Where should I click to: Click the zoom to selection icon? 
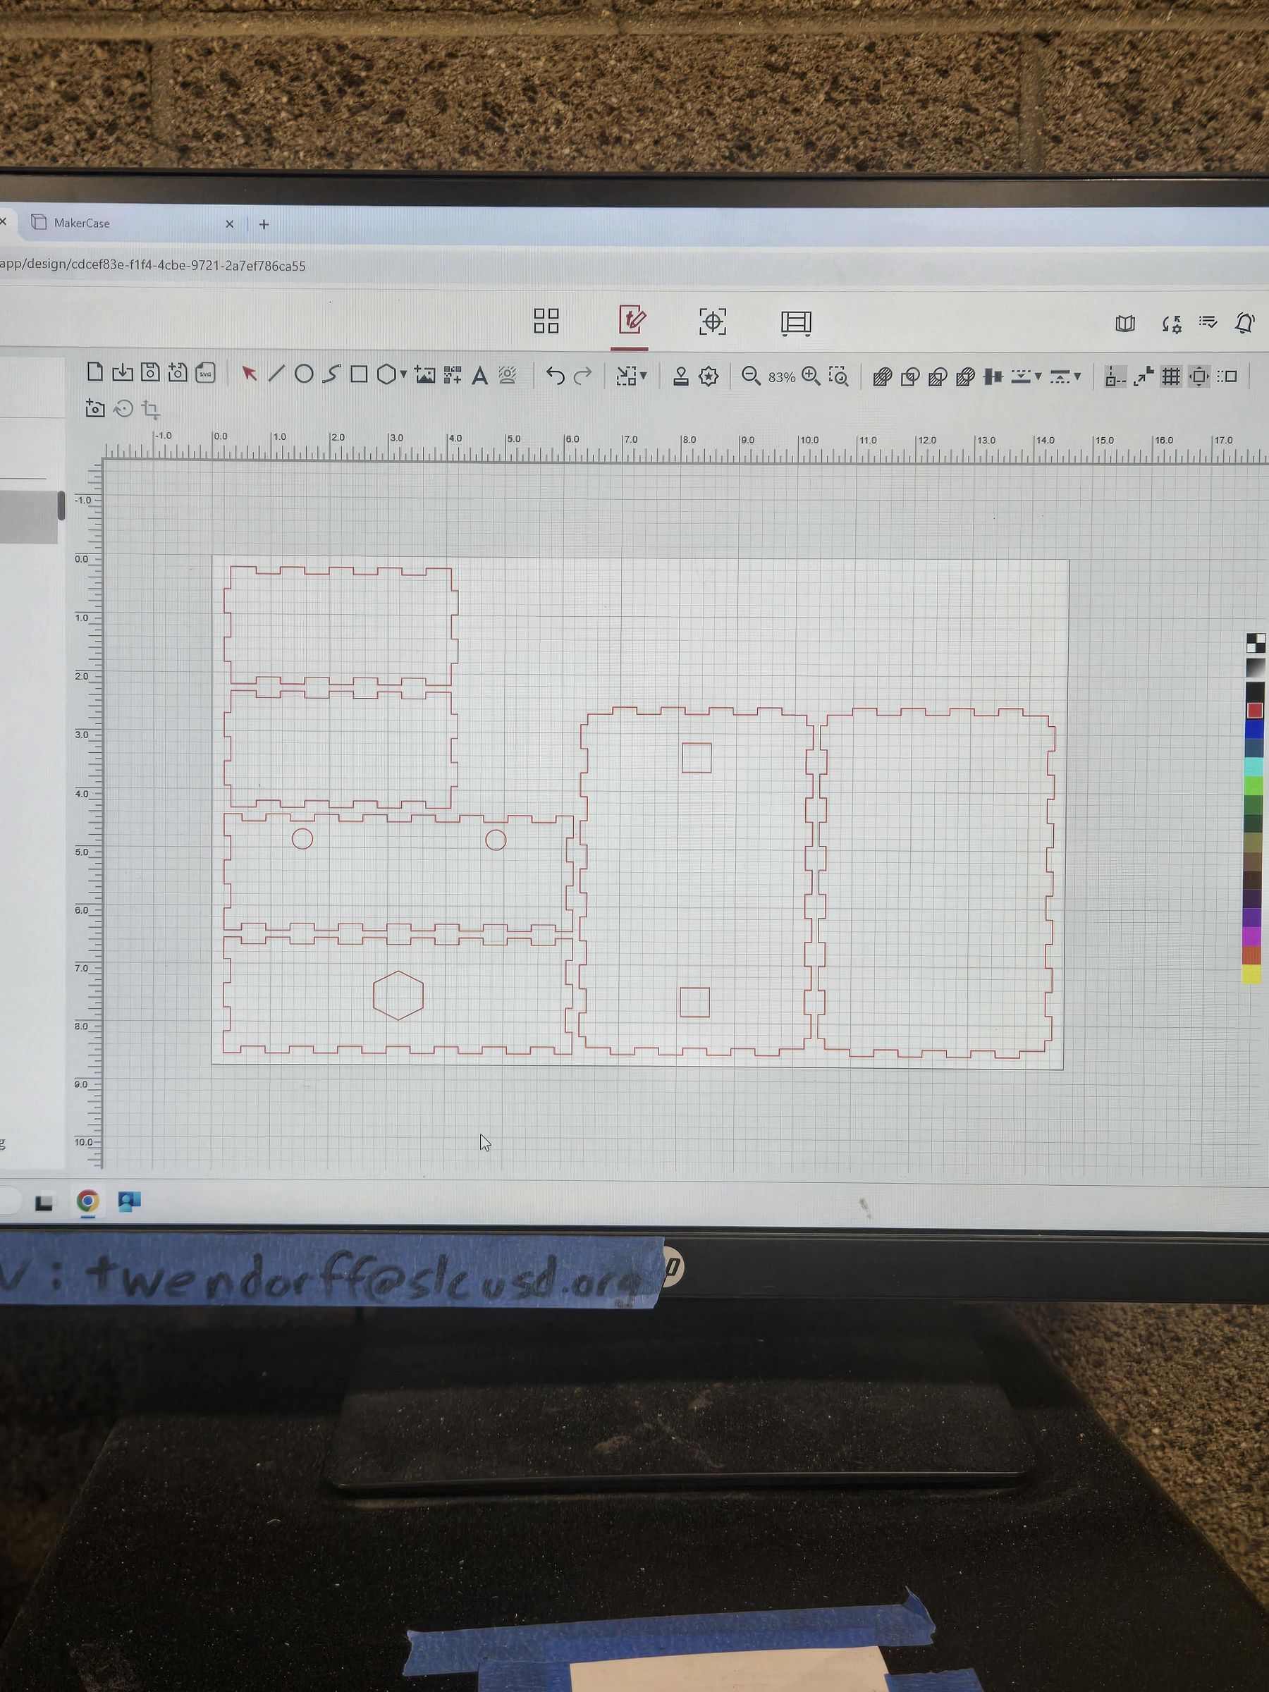click(839, 376)
